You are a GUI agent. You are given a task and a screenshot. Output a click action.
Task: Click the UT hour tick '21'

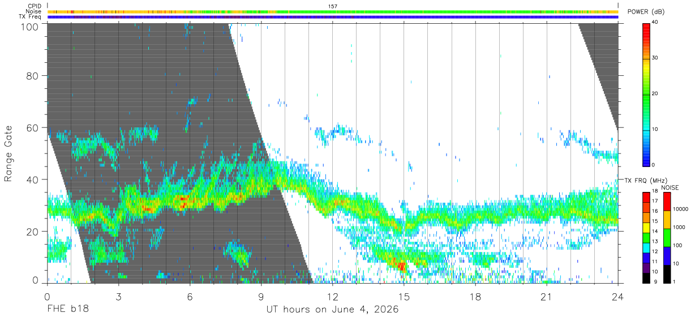pos(547,297)
